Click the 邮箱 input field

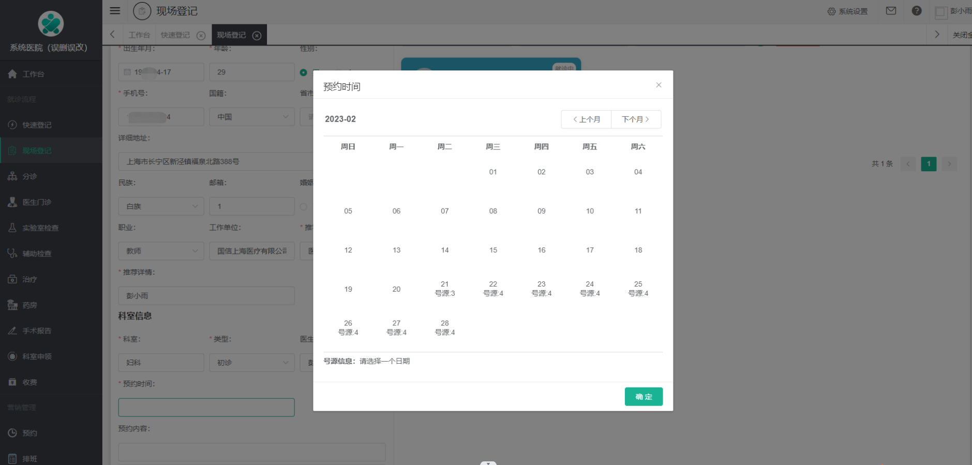point(252,206)
